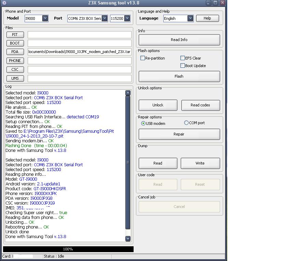Open the Model dropdown showing I9000
Viewport: 287px width, 261px height.
tap(37, 18)
